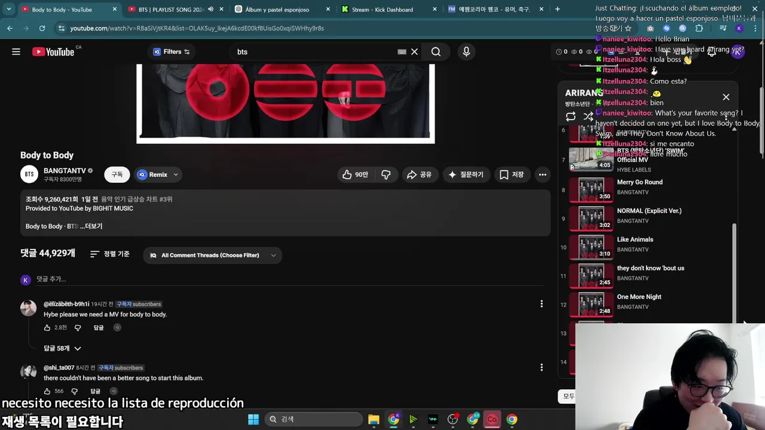Dislike the Body to Body video

pos(386,174)
